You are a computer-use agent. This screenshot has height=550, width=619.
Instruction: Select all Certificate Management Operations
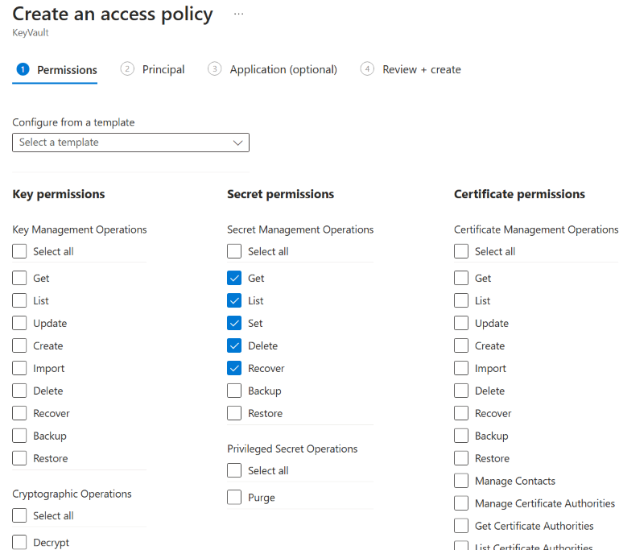[461, 251]
